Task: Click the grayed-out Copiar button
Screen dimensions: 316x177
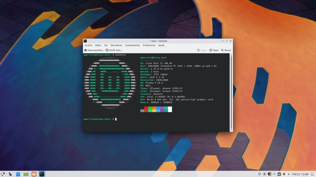Action: coord(201,50)
